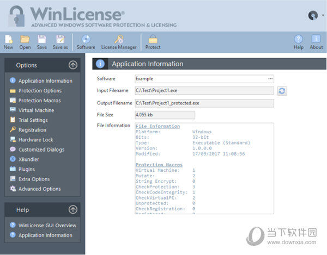327x255 pixels.
Task: Click the 'Platform:' row in file info
Action: [x=173, y=132]
